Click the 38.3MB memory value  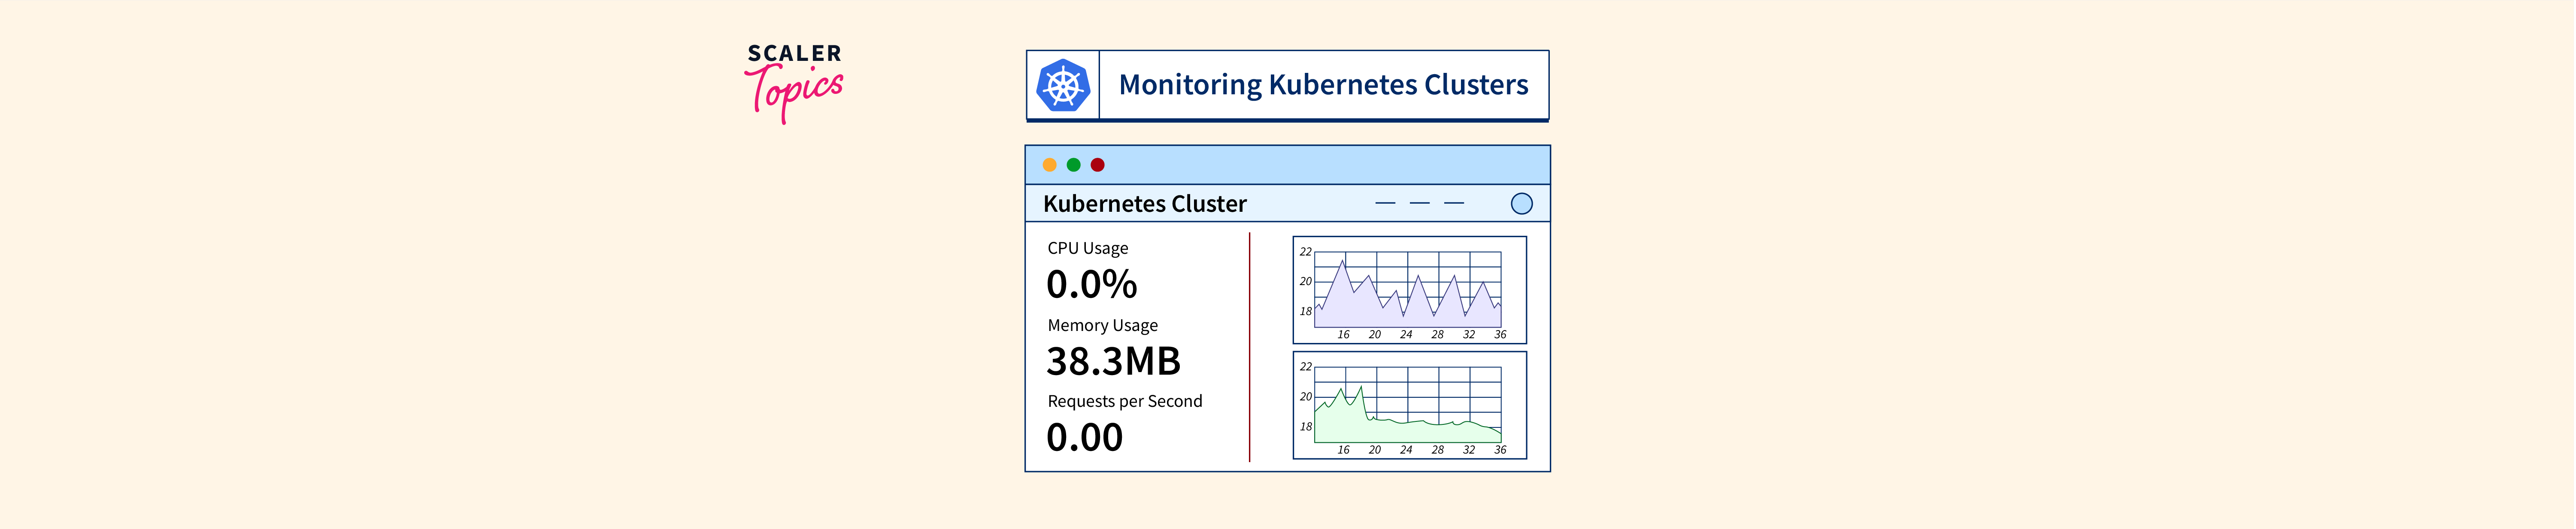[x=1113, y=361]
